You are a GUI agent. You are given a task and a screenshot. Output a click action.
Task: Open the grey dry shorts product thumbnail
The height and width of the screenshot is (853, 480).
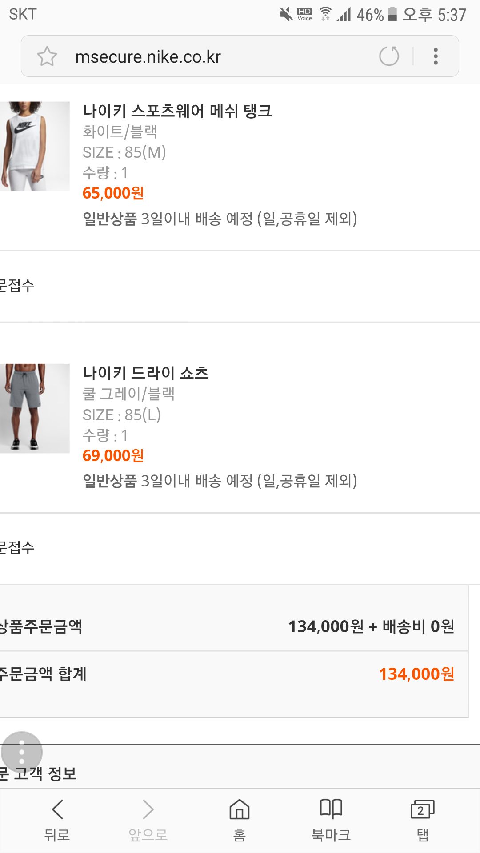35,408
